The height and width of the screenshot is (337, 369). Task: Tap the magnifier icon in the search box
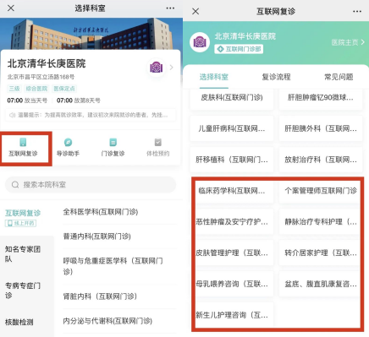15,185
